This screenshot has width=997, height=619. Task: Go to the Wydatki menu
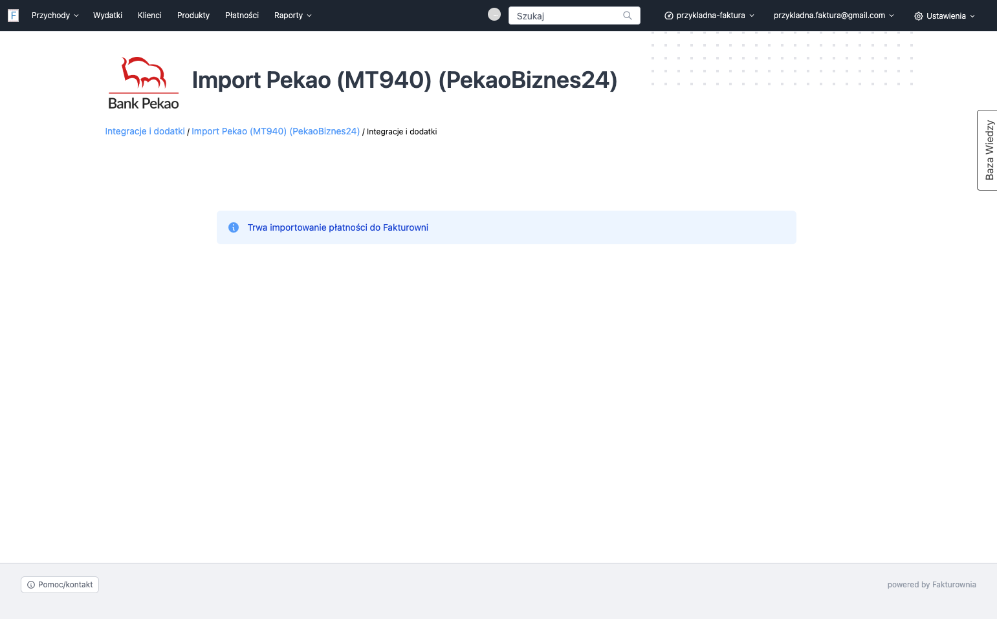point(107,16)
